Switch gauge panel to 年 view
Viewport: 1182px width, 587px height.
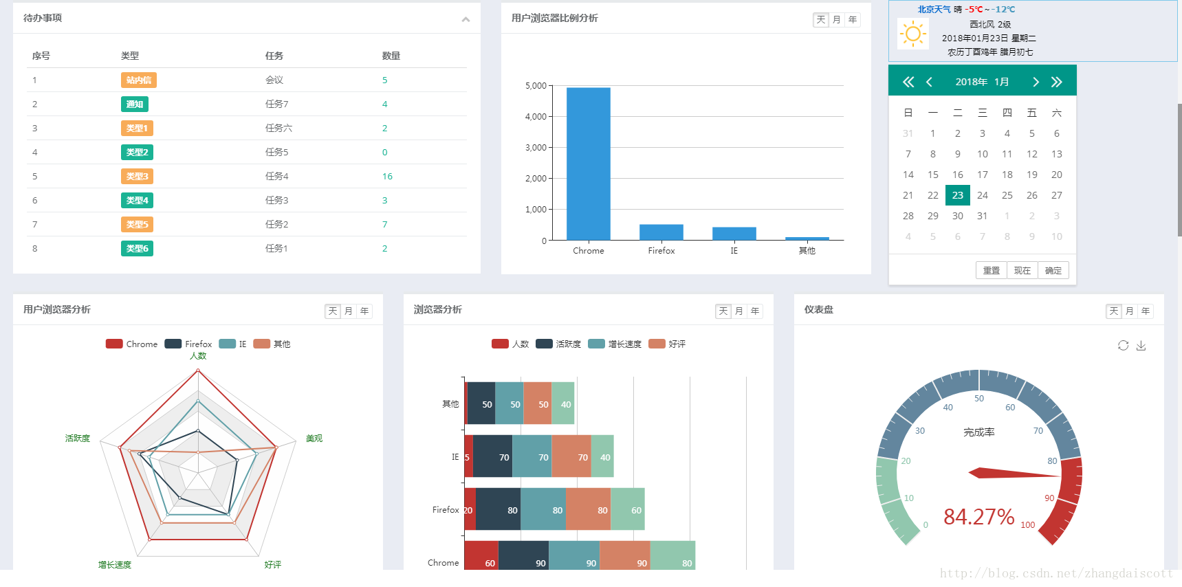[1146, 311]
